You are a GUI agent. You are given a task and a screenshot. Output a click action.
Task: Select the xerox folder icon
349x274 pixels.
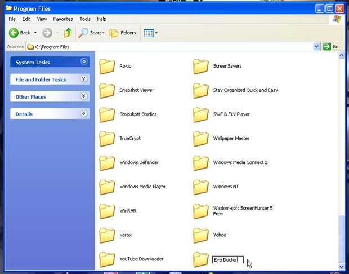tap(107, 235)
